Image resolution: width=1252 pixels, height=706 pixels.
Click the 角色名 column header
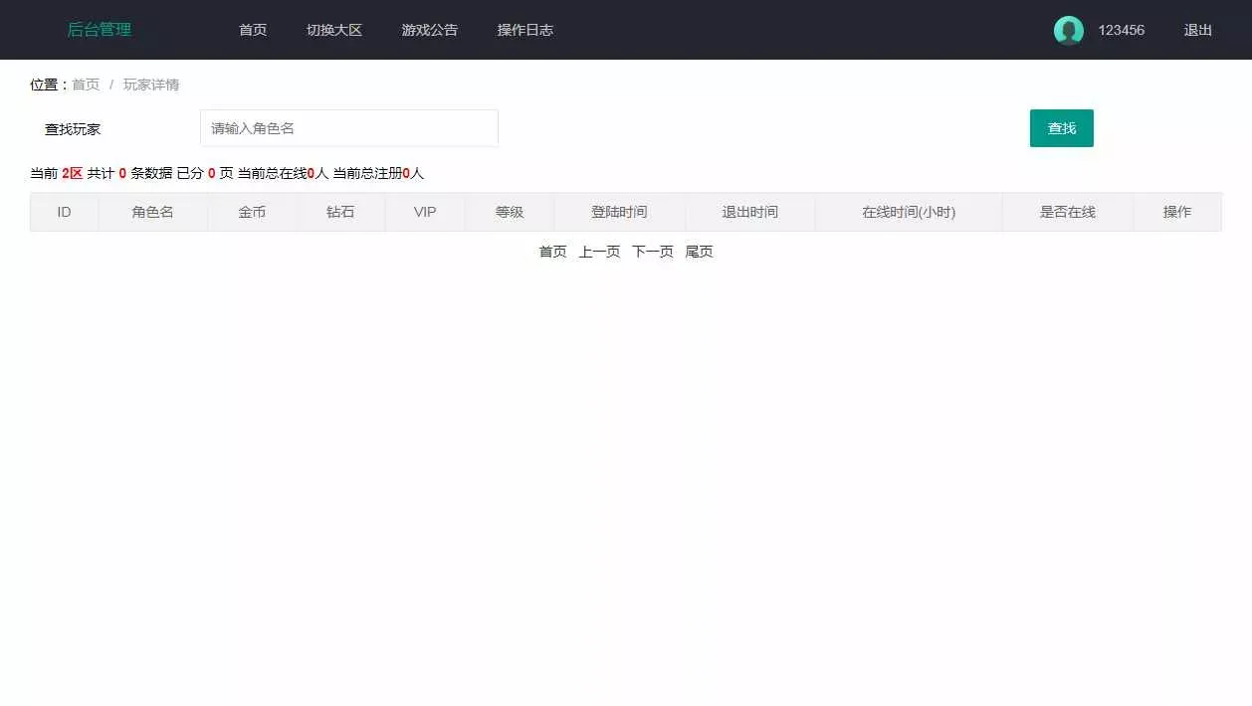pos(153,212)
